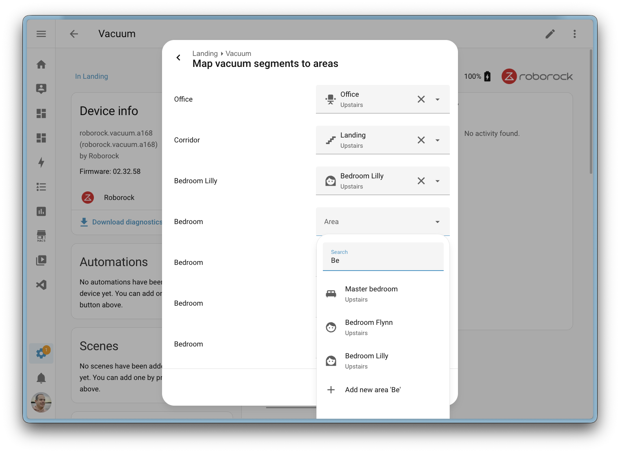This screenshot has width=620, height=453.
Task: Clear the Bedroom Lilly area assignment
Action: click(421, 180)
